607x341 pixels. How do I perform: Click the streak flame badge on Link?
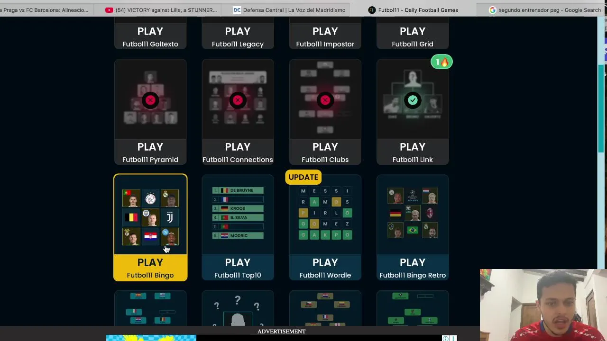(441, 62)
